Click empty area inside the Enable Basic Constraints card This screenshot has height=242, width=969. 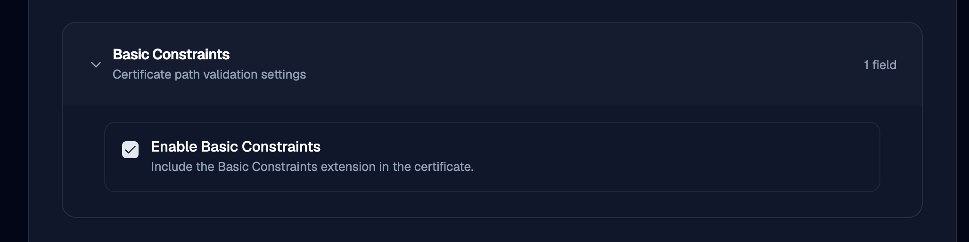point(660,157)
